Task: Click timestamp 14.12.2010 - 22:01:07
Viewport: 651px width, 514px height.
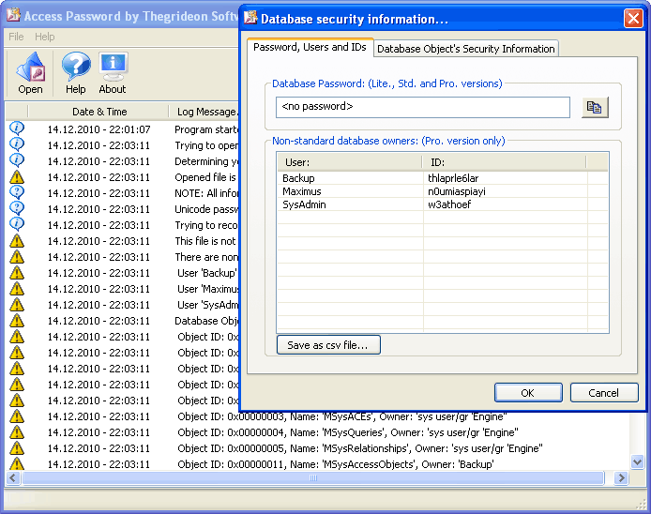Action: pyautogui.click(x=98, y=129)
